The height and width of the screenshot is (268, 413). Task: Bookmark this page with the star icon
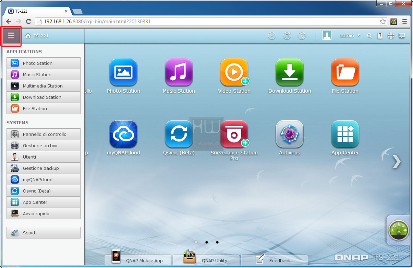382,21
